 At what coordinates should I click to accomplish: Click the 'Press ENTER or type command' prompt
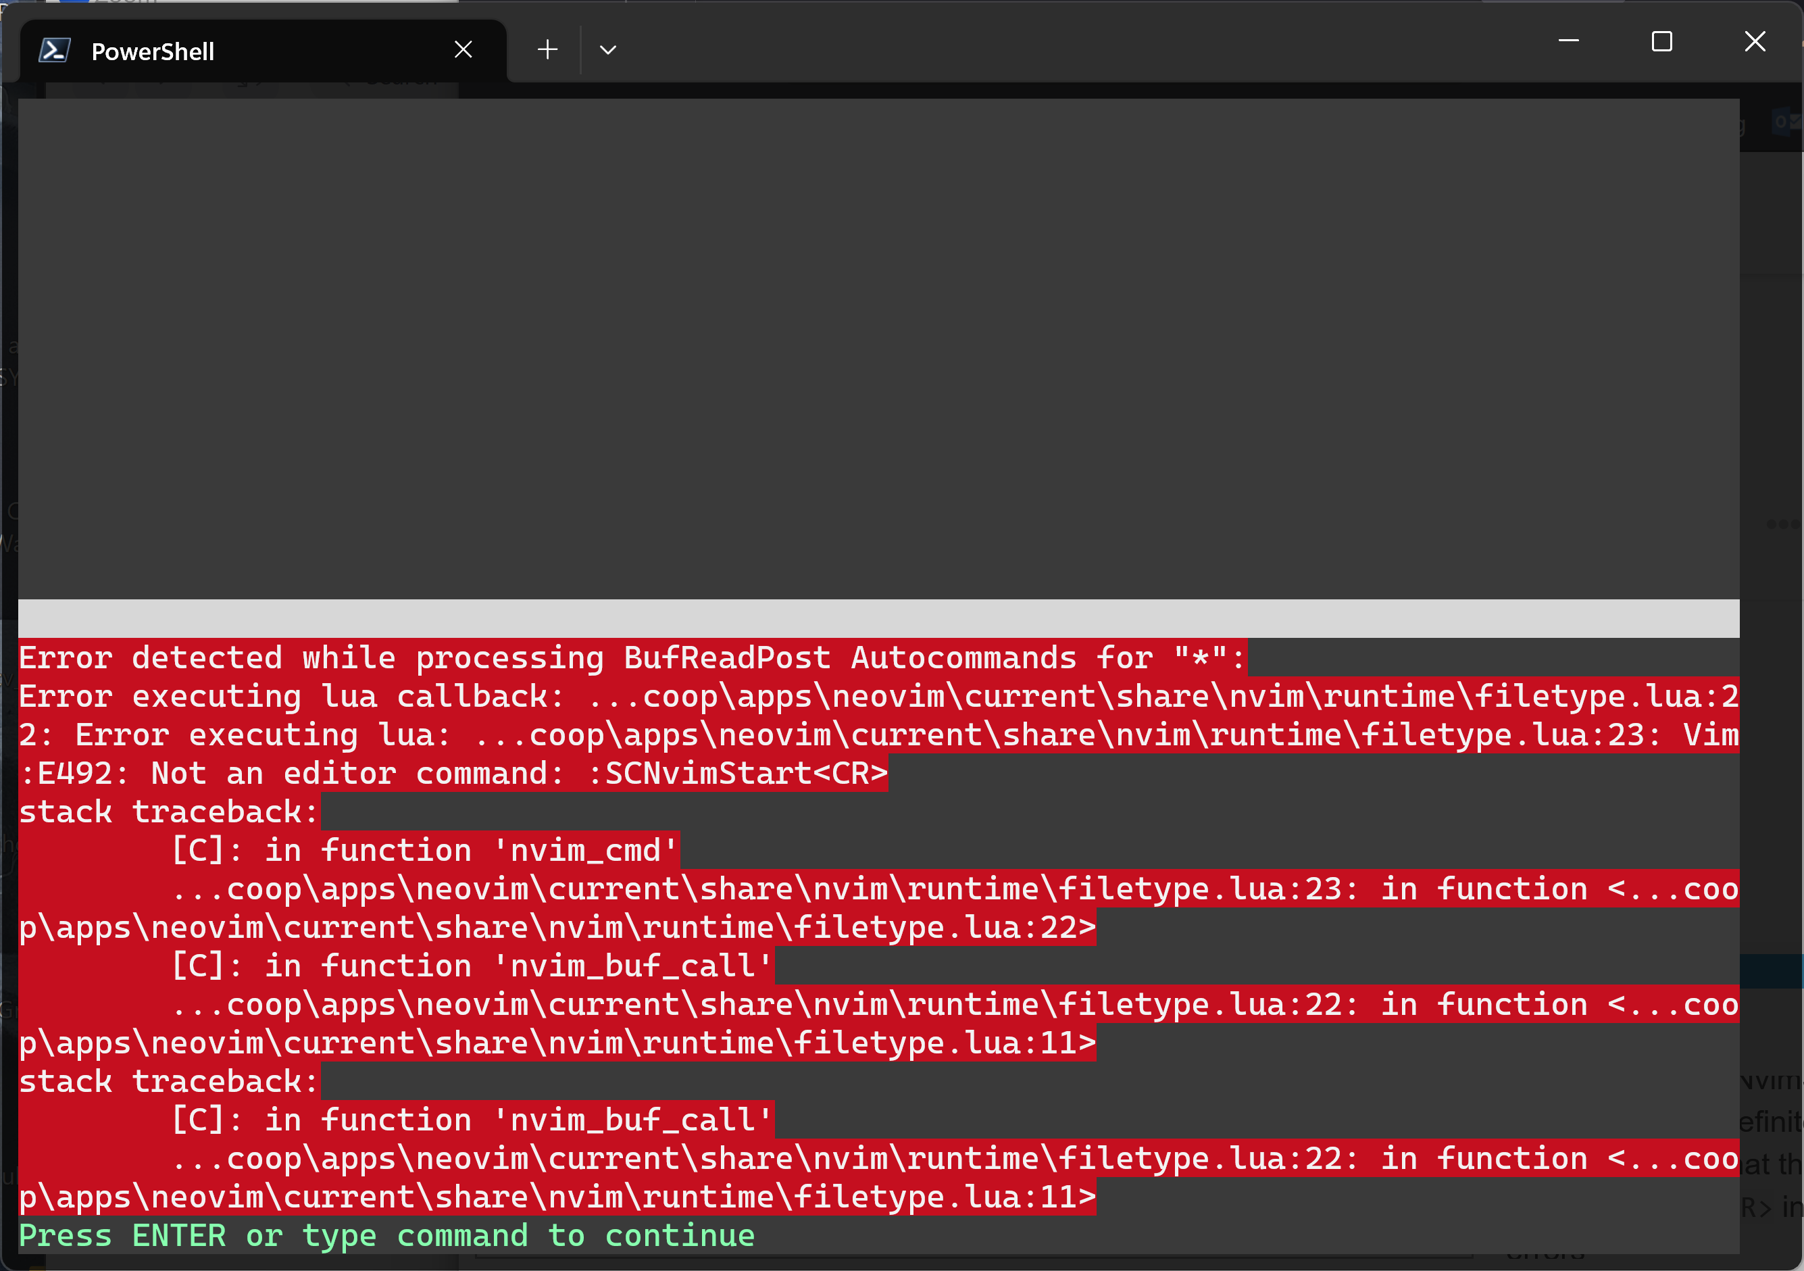386,1236
